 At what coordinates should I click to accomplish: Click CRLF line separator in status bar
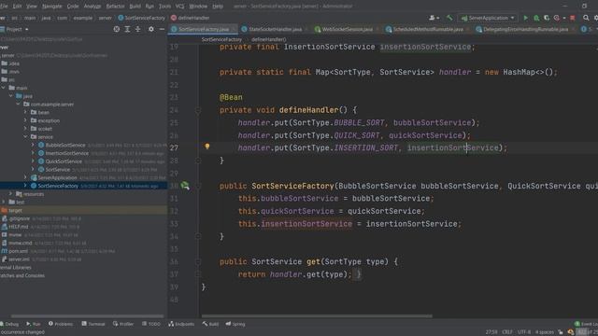coord(506,332)
